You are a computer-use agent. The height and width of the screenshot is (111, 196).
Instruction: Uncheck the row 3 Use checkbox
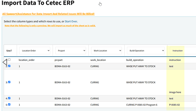click(x=9, y=82)
